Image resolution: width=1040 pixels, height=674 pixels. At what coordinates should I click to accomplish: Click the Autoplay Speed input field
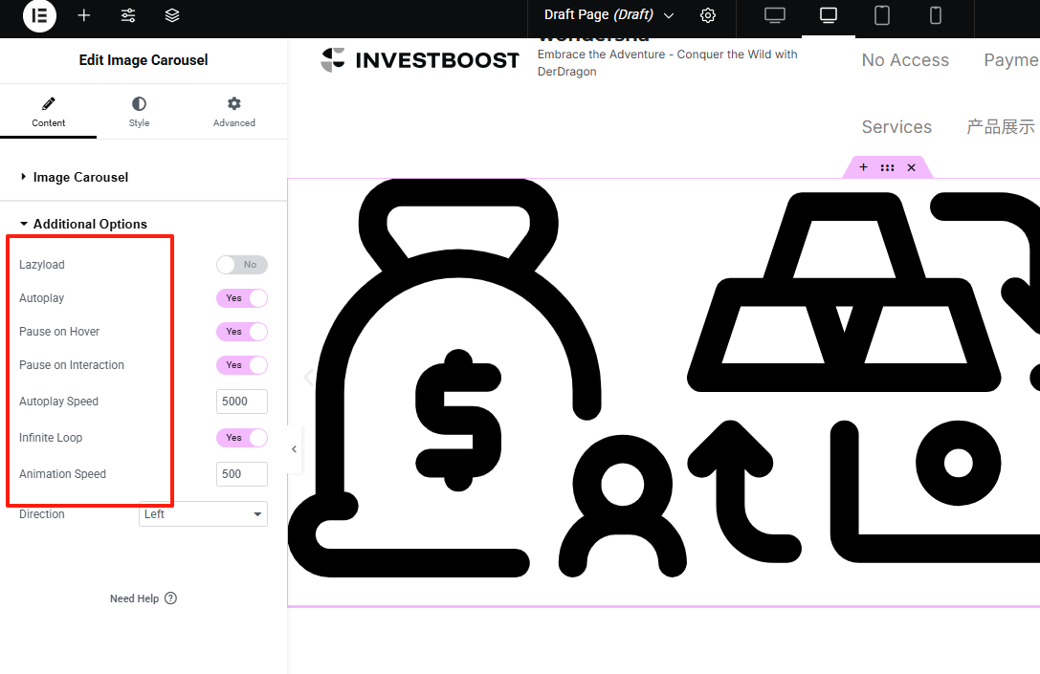[x=241, y=402]
